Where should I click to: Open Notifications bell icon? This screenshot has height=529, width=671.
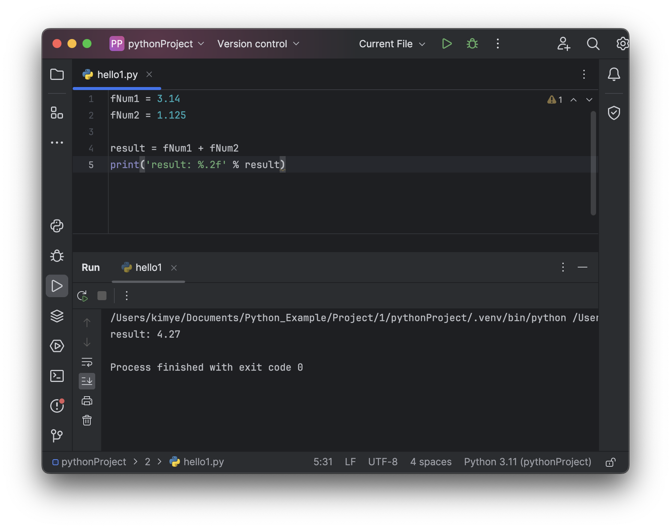[614, 74]
